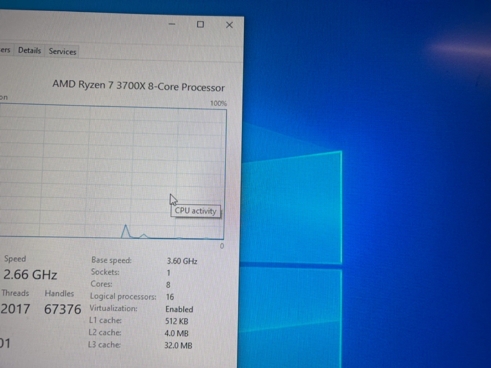Click the Base speed label
The height and width of the screenshot is (368, 491).
click(x=111, y=260)
